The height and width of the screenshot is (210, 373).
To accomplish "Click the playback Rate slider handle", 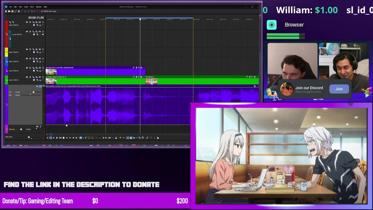I will click(29, 137).
